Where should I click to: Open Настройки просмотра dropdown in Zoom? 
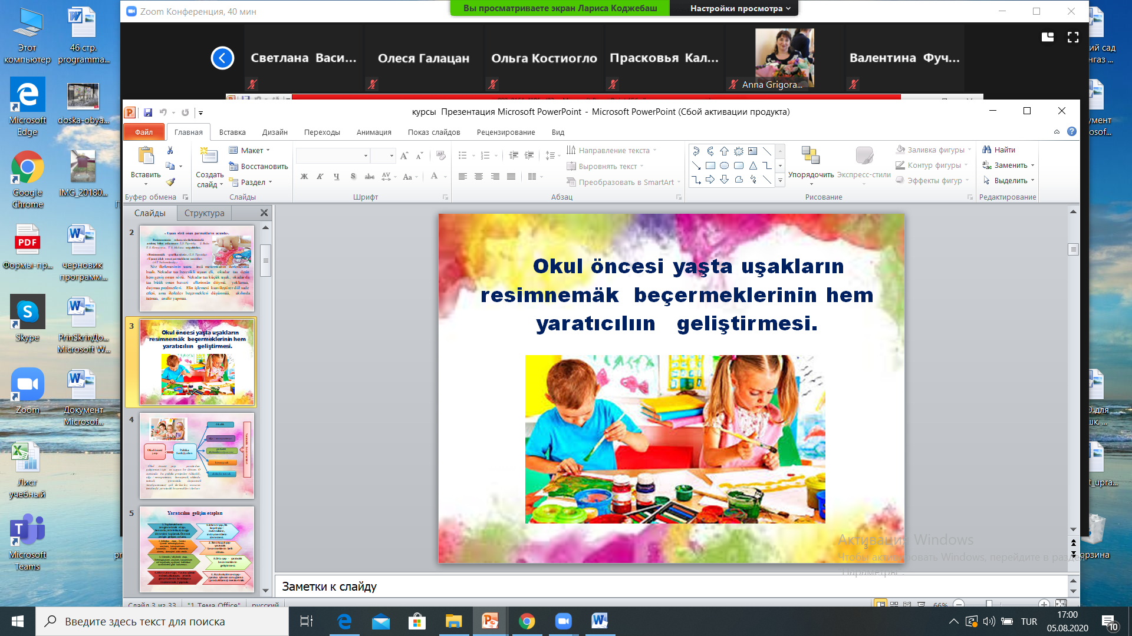pyautogui.click(x=740, y=8)
